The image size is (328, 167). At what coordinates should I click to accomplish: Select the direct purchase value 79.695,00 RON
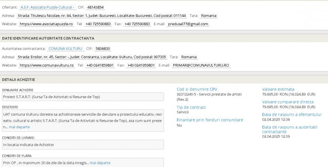[288, 107]
